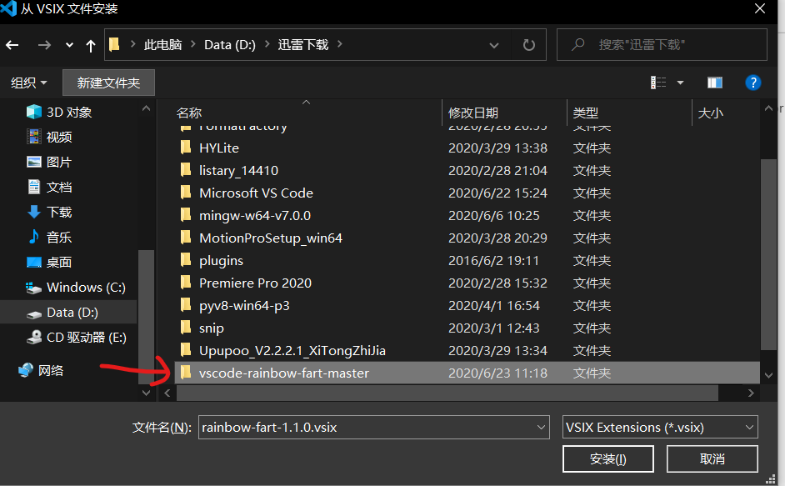Select 文档 in navigation pane
Image resolution: width=785 pixels, height=486 pixels.
click(x=49, y=187)
